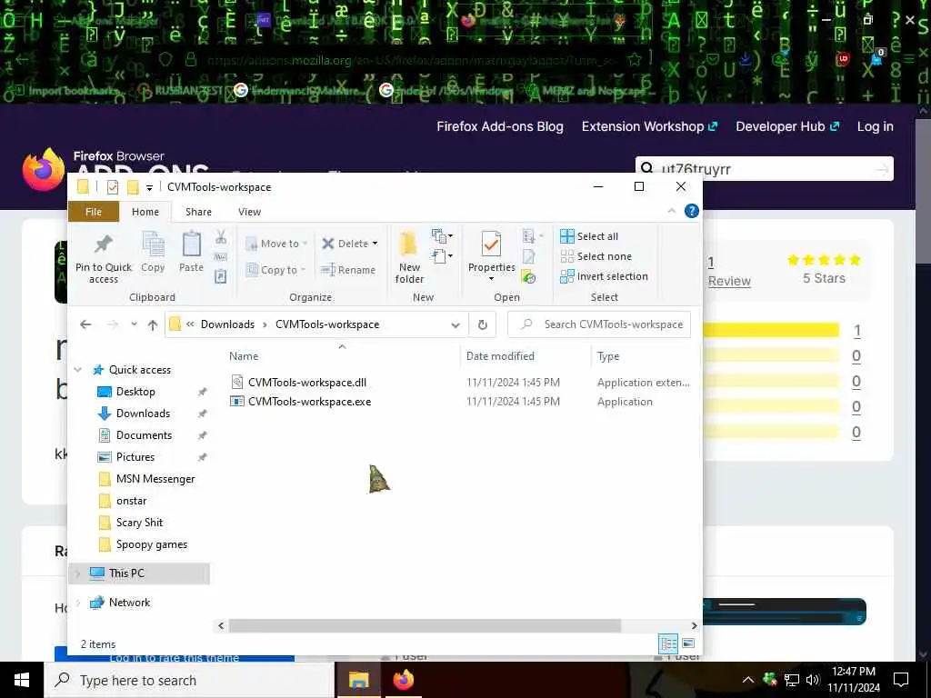Viewport: 931px width, 698px height.
Task: Collapse the Quick access tree node
Action: click(78, 370)
